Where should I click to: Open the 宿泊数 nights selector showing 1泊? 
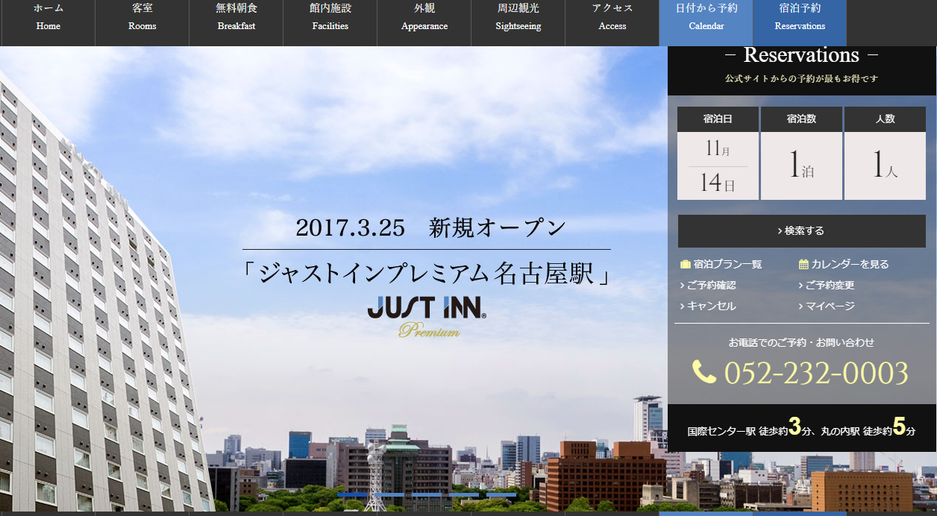[x=801, y=166]
